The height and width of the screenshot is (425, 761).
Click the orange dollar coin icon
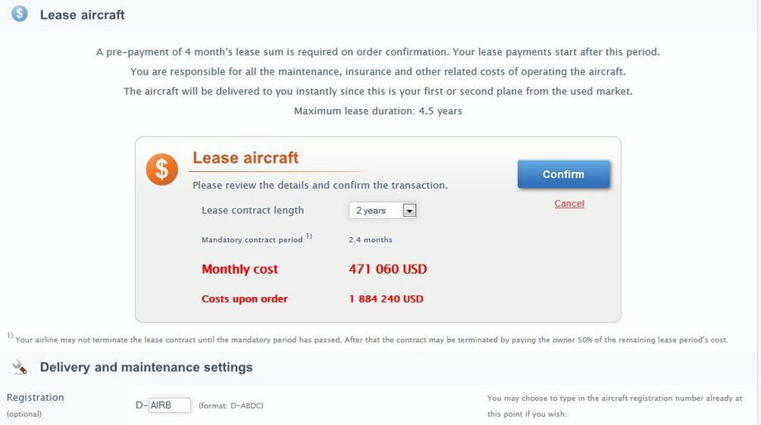[162, 170]
